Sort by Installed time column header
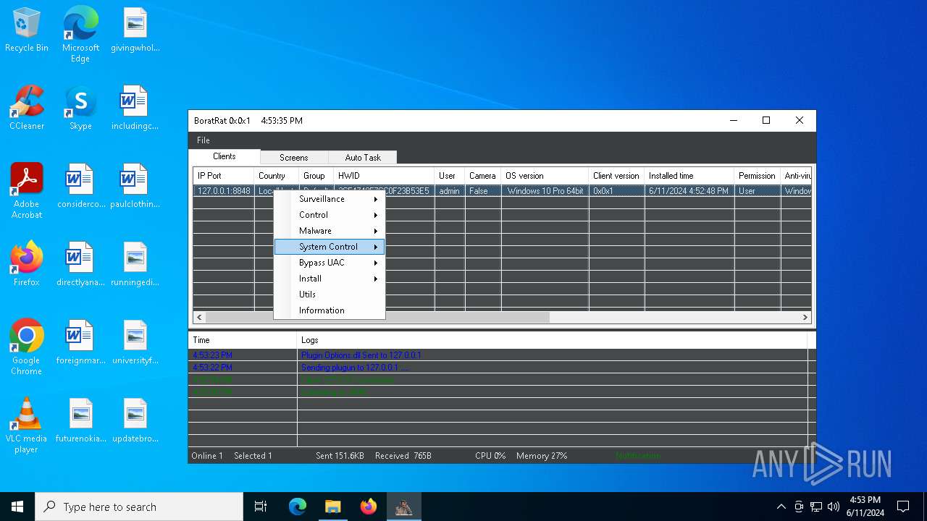Screen dimensions: 927x521 (x=689, y=176)
